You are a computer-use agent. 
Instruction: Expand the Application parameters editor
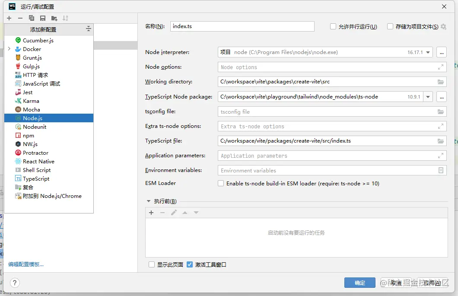[x=441, y=156]
